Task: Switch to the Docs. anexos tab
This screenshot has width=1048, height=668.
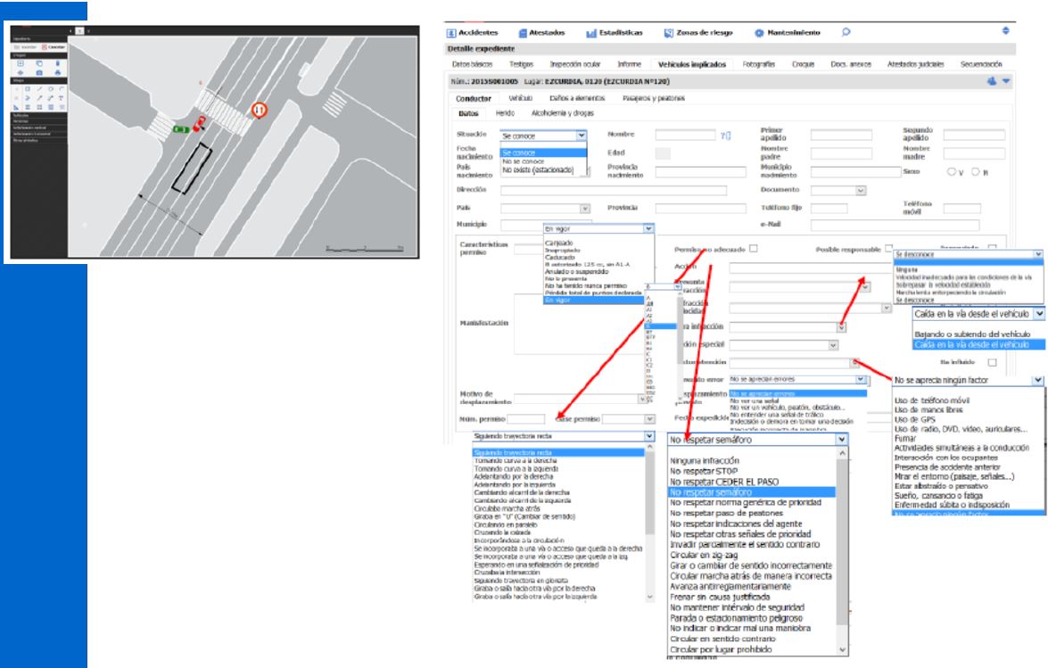Action: (x=851, y=65)
